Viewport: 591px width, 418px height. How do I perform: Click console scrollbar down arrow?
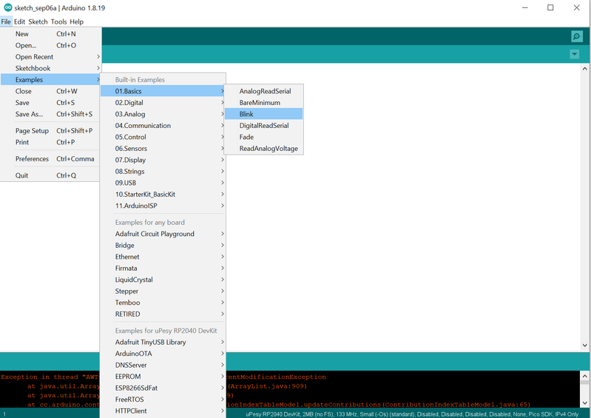click(x=584, y=402)
